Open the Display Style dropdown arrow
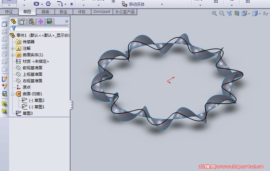This screenshot has height=171, width=270. [260, 14]
